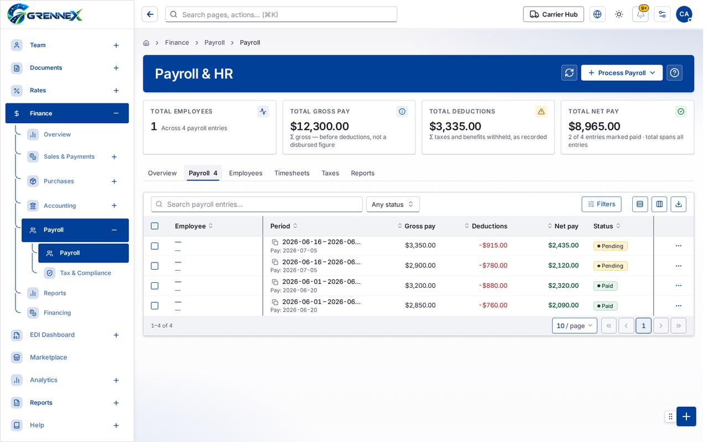Focus the Search pages, actions field
The height and width of the screenshot is (442, 708).
pyautogui.click(x=281, y=14)
